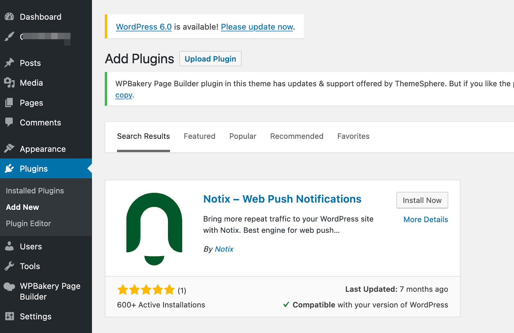Click Install Now for Notix

click(x=422, y=200)
